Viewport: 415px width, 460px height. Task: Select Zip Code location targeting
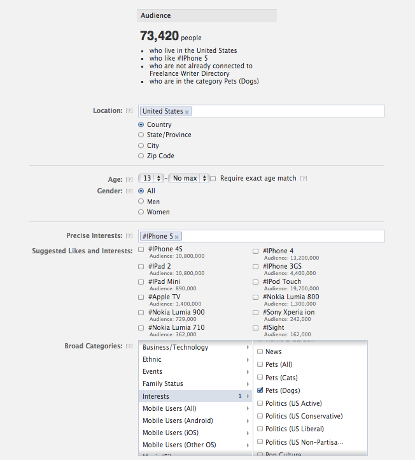(141, 156)
